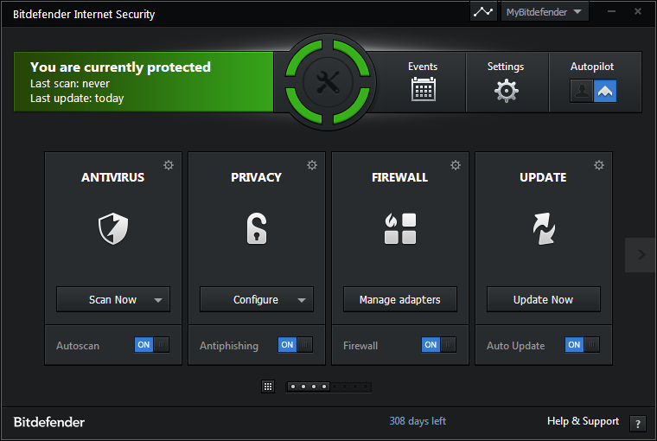The width and height of the screenshot is (657, 441).
Task: Open Antivirus module settings gear
Action: click(x=169, y=165)
